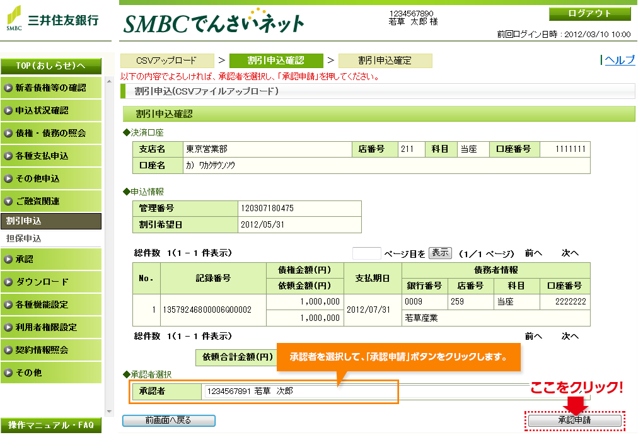Open その他 menu at sidebar bottom
Screen dimensions: 638x435
51,373
